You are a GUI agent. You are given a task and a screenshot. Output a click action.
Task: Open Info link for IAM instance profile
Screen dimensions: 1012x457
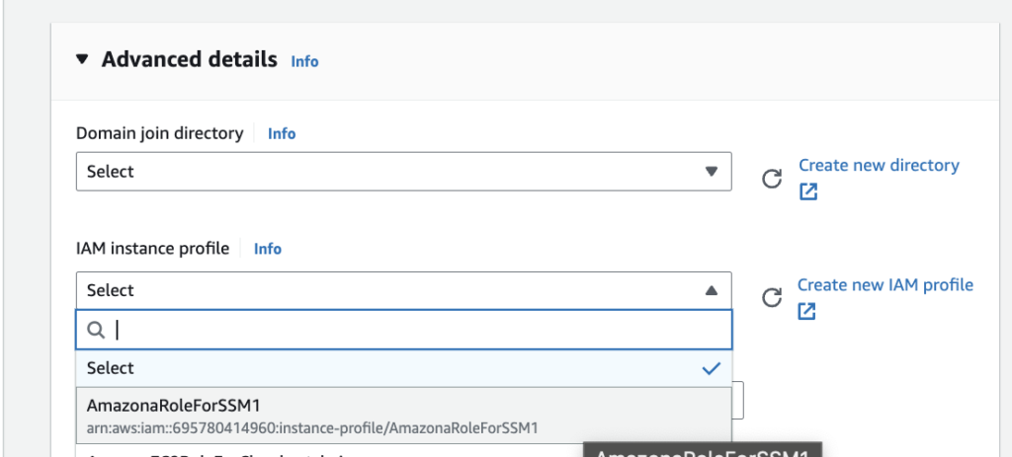click(x=268, y=249)
